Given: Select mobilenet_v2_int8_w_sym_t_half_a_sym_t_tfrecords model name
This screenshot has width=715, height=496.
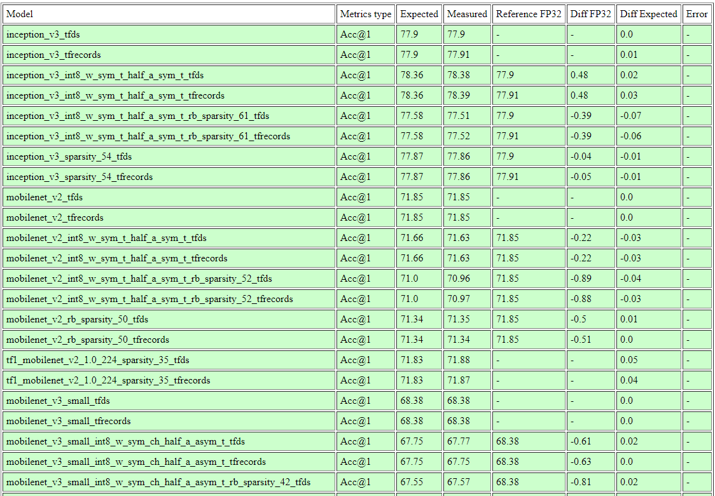Looking at the screenshot, I should 117,258.
